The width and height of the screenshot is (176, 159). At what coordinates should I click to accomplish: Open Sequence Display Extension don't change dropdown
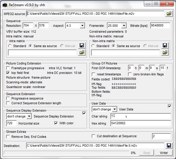(29, 116)
